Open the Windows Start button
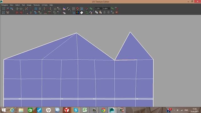This screenshot has width=201, height=113. [x=3, y=110]
